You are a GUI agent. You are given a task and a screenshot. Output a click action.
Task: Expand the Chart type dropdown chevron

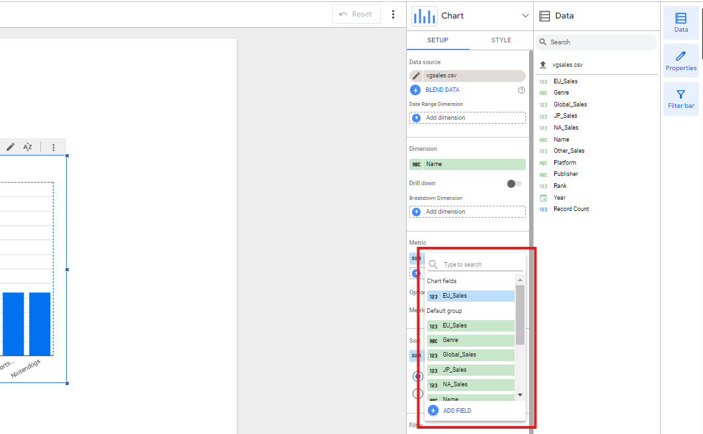525,16
